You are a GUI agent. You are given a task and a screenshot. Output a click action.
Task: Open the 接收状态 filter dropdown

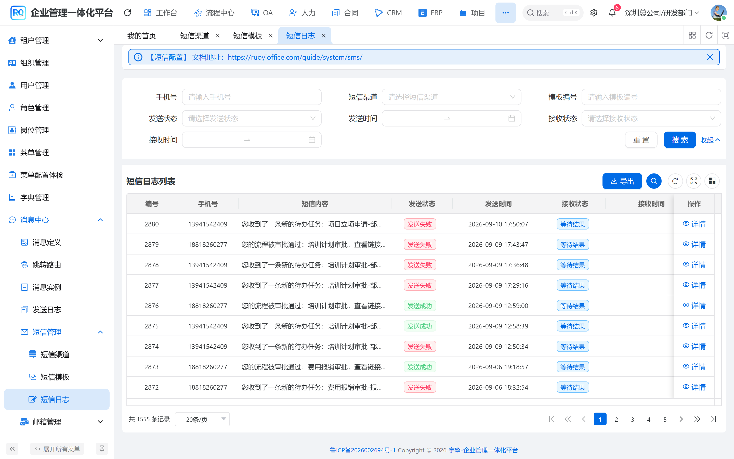pos(651,118)
